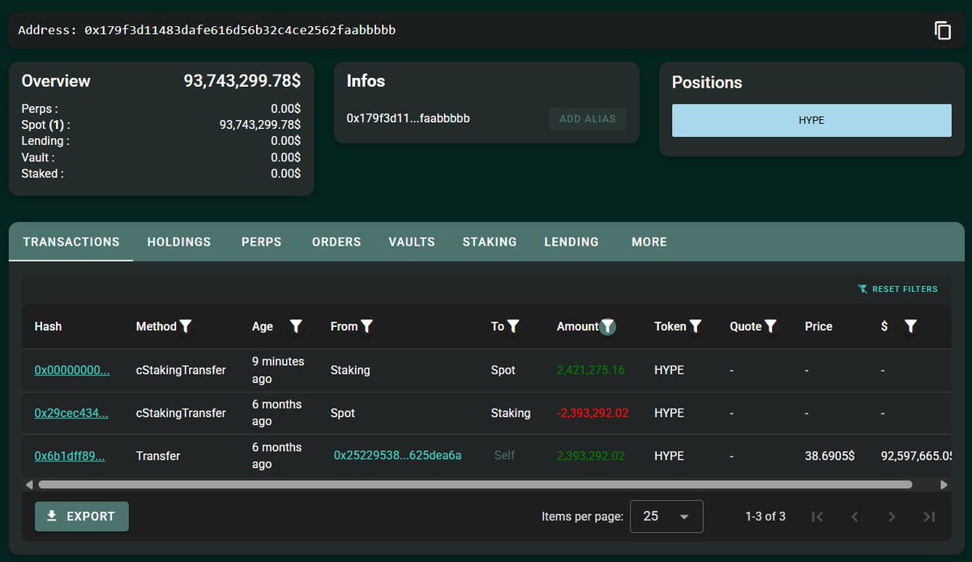Click the Overview total 93,743,299.78$
The height and width of the screenshot is (562, 972).
coord(242,80)
